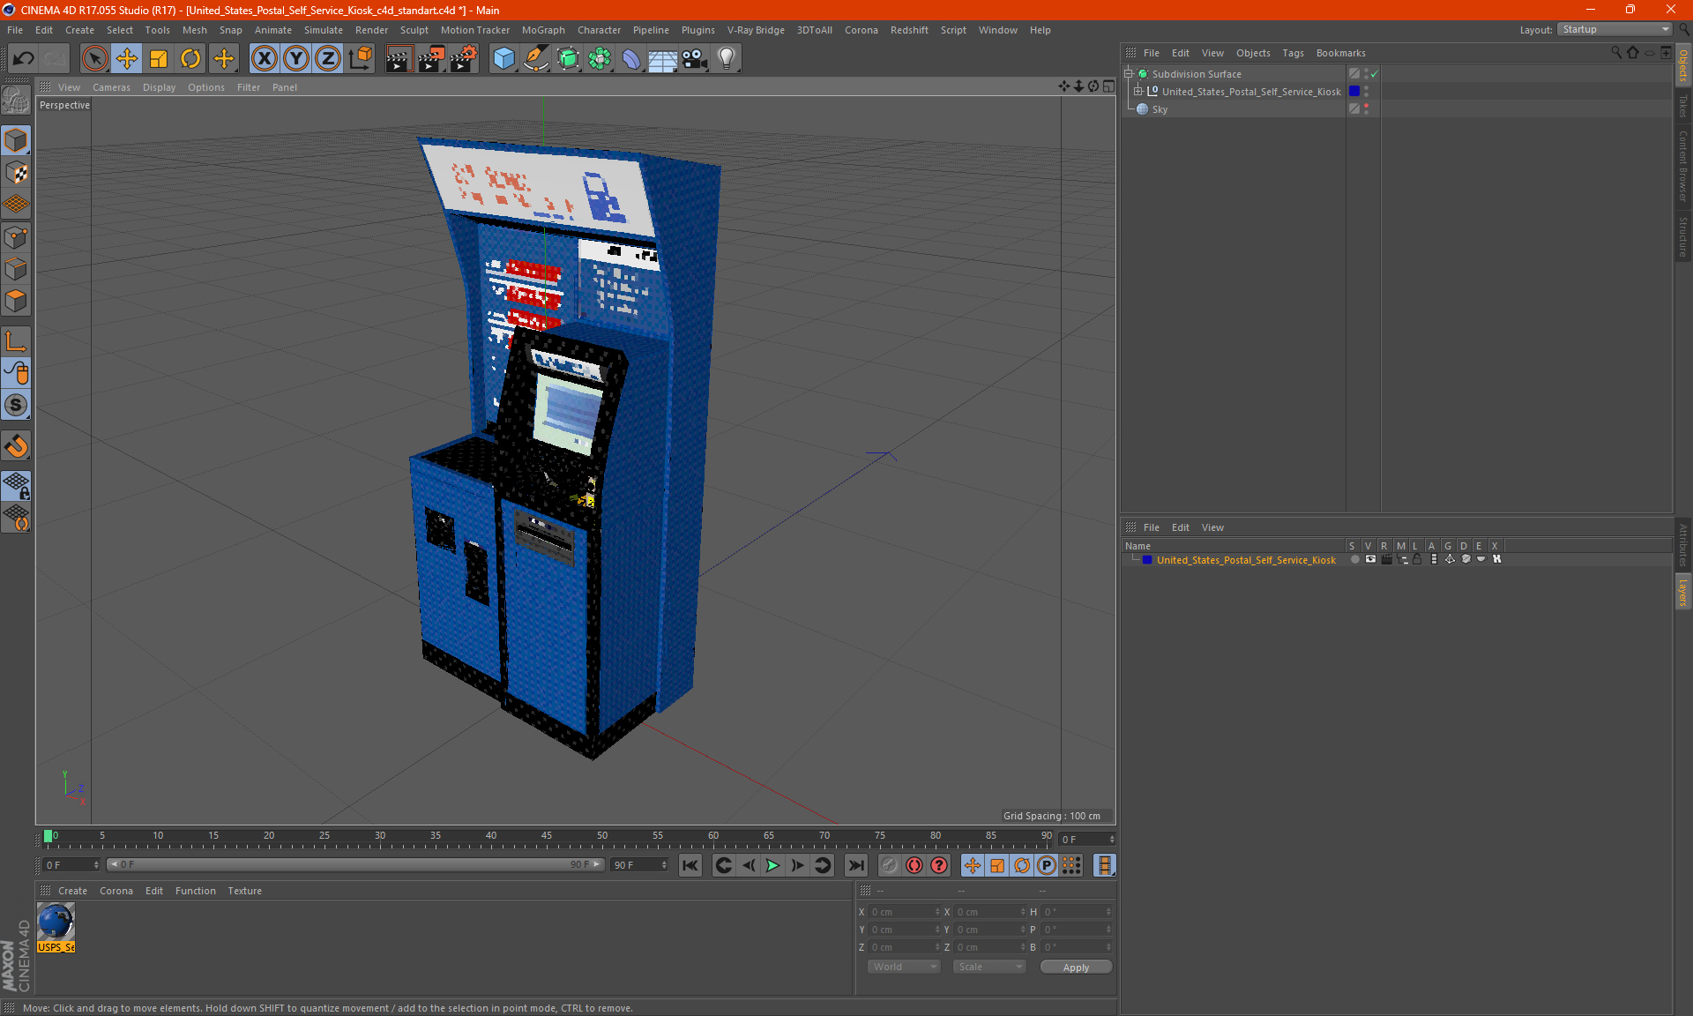Click X position input field
The image size is (1693, 1016).
click(905, 912)
